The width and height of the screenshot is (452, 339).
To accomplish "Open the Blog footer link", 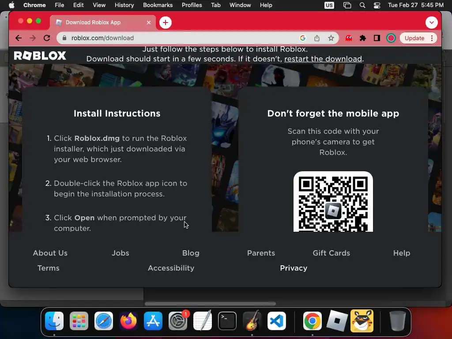I will click(191, 253).
